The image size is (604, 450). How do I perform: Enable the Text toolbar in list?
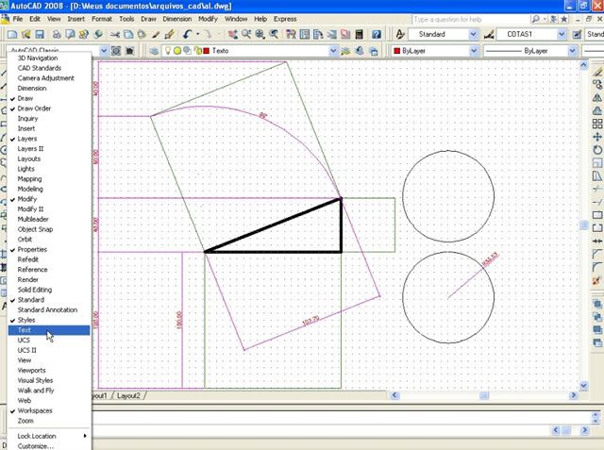click(x=25, y=330)
